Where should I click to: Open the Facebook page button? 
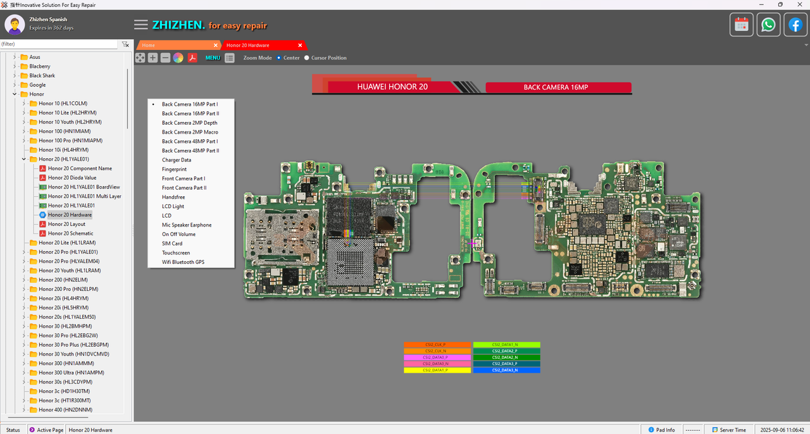795,25
